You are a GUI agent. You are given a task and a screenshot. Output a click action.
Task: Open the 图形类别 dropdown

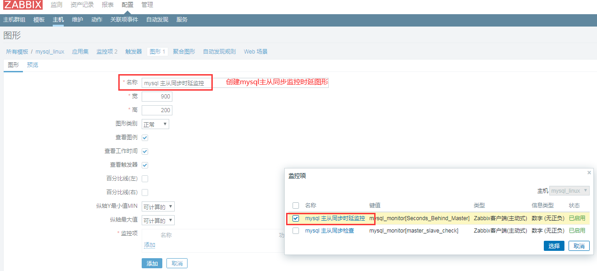pyautogui.click(x=155, y=124)
